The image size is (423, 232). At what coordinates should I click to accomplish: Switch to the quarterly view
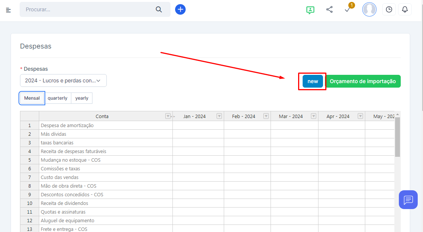point(57,98)
